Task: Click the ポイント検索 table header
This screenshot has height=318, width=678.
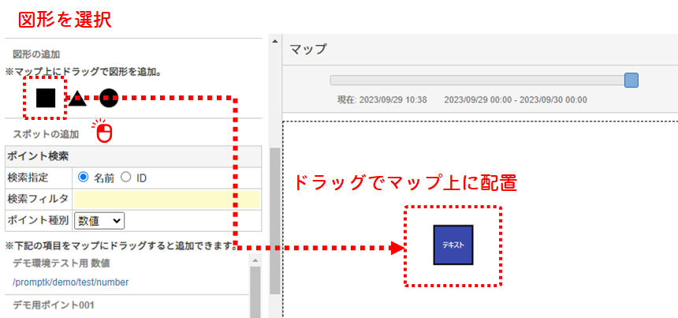Action: [x=133, y=156]
